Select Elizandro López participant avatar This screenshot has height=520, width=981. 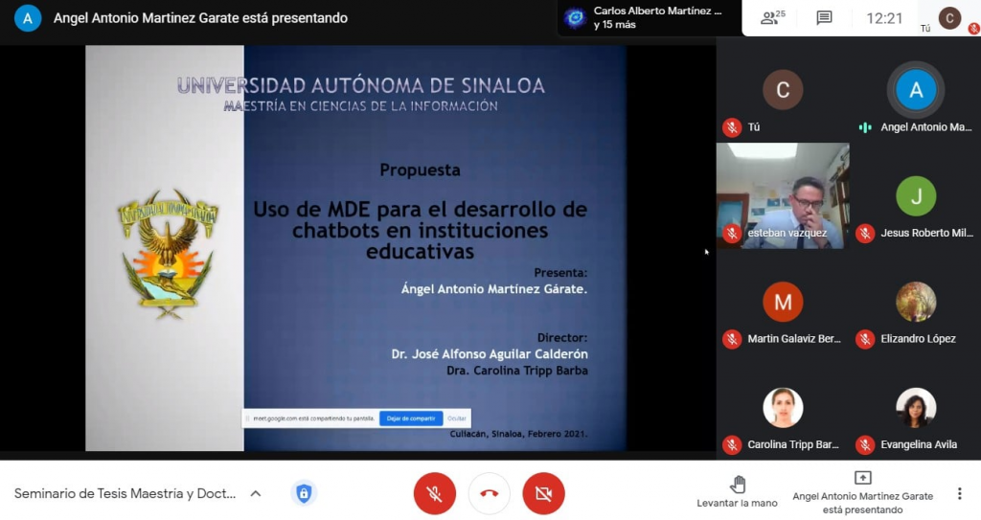click(916, 302)
